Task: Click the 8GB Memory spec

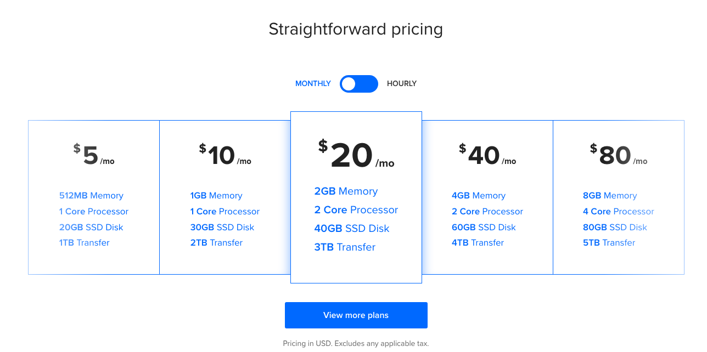Action: [x=610, y=196]
